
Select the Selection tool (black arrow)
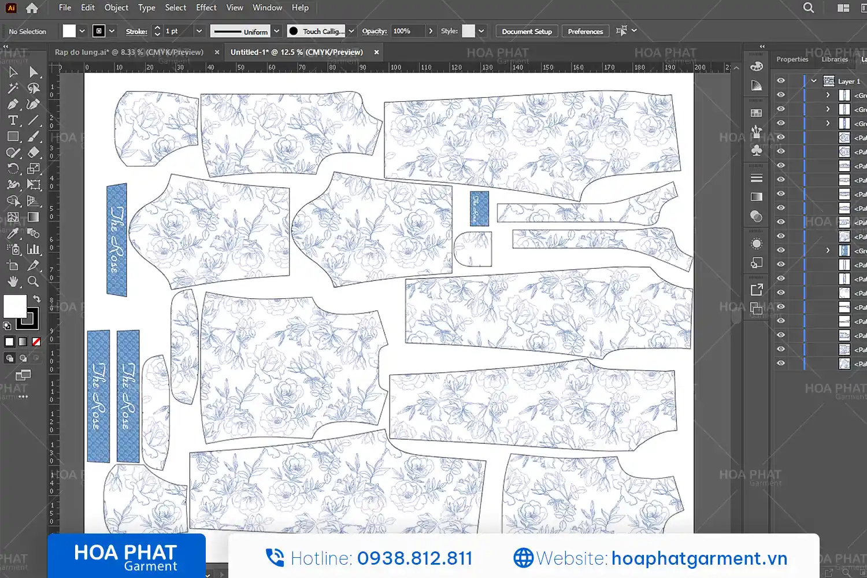coord(13,72)
